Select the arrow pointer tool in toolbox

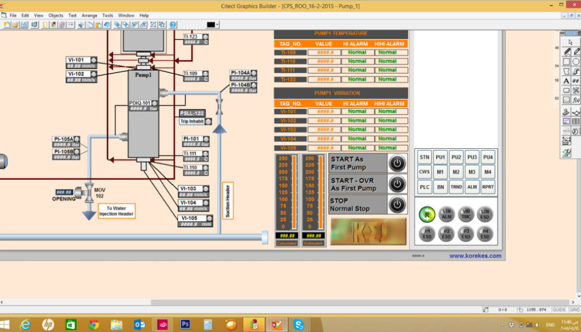571,42
